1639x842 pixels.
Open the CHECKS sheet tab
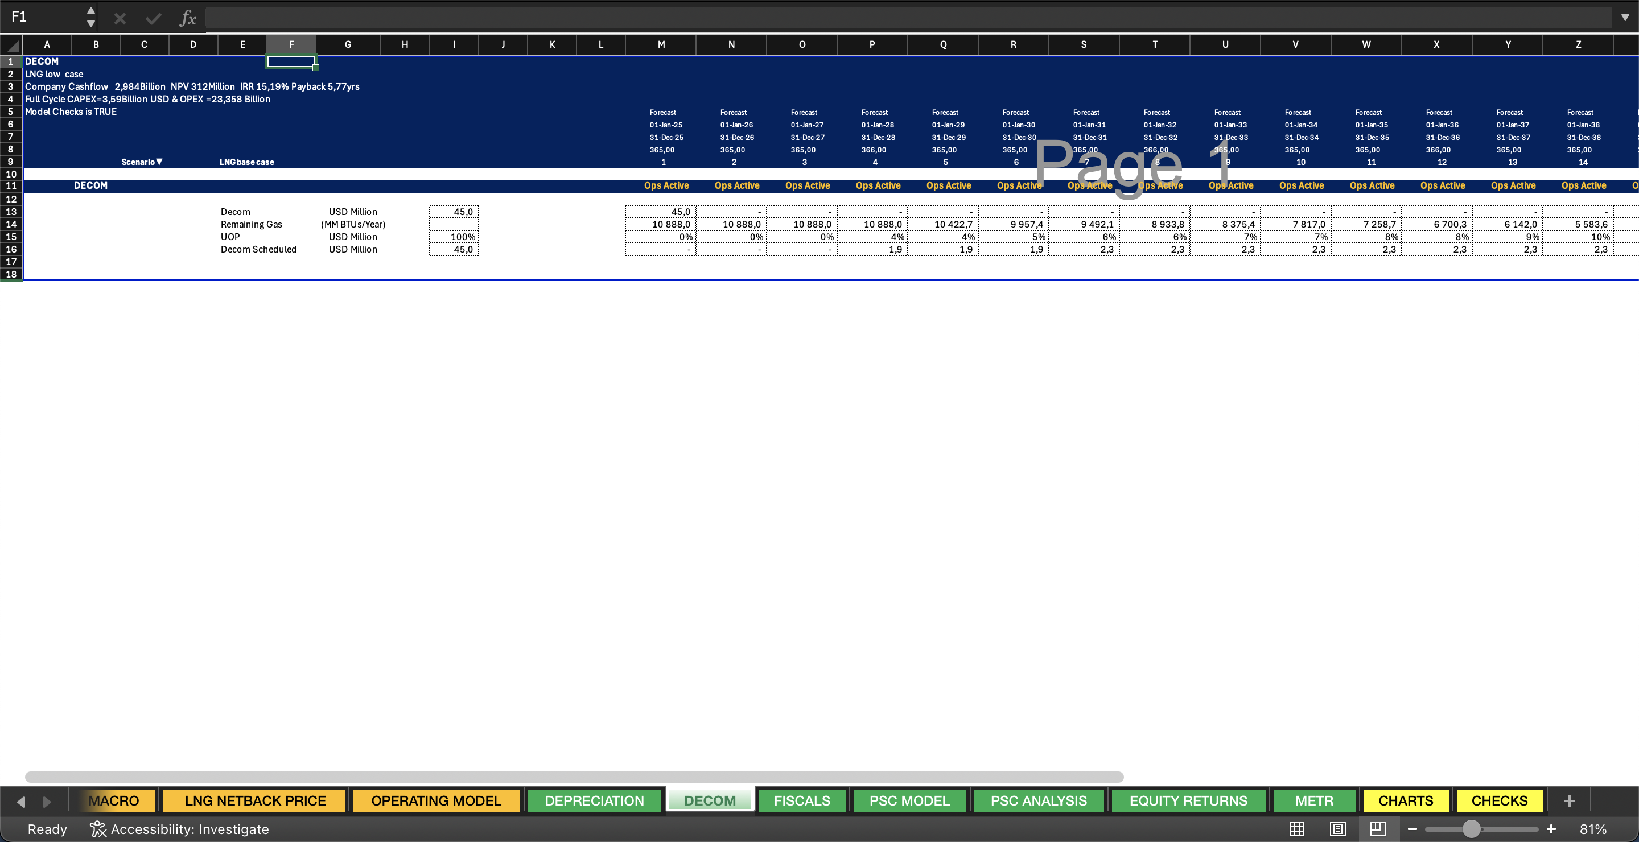click(1499, 800)
